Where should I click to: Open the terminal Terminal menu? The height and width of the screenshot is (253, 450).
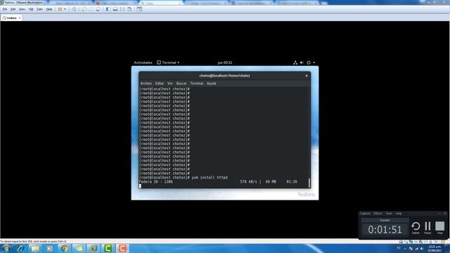(197, 84)
